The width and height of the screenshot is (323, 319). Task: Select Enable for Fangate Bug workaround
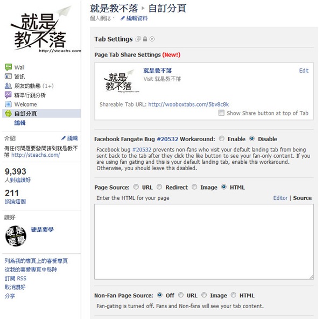[x=222, y=138]
